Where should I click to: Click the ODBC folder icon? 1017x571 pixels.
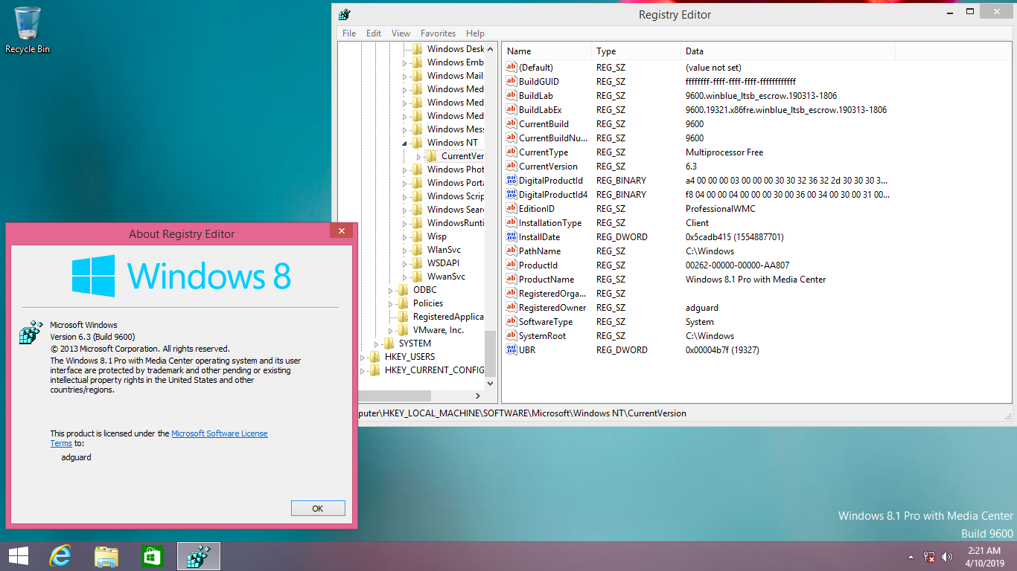(403, 290)
